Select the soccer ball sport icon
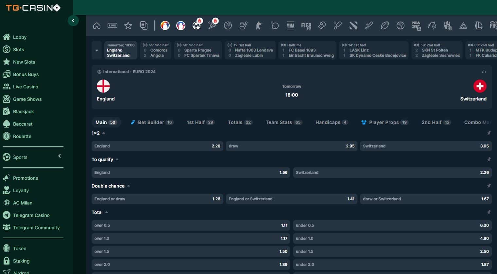This screenshot has height=274, width=497. point(197,25)
